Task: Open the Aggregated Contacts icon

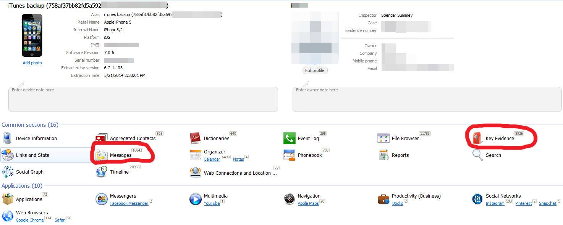Action: [x=101, y=138]
